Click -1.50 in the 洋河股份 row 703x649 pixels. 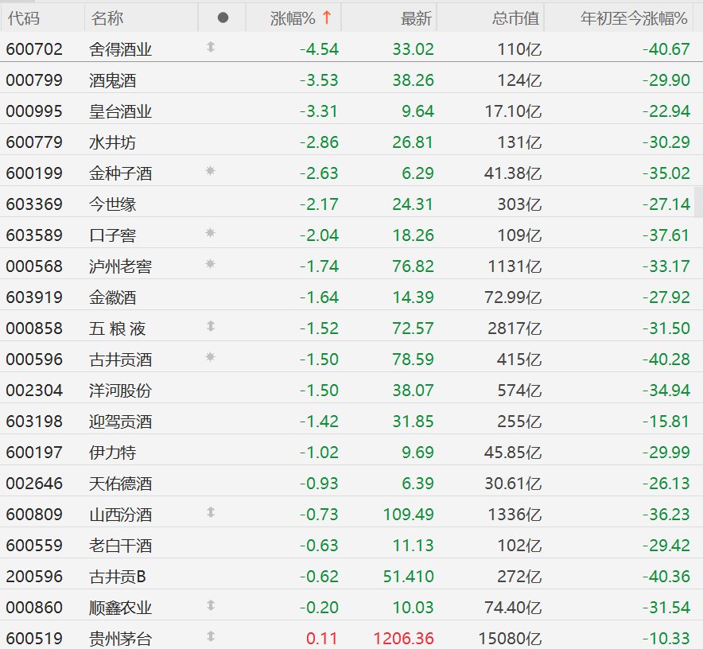(319, 391)
